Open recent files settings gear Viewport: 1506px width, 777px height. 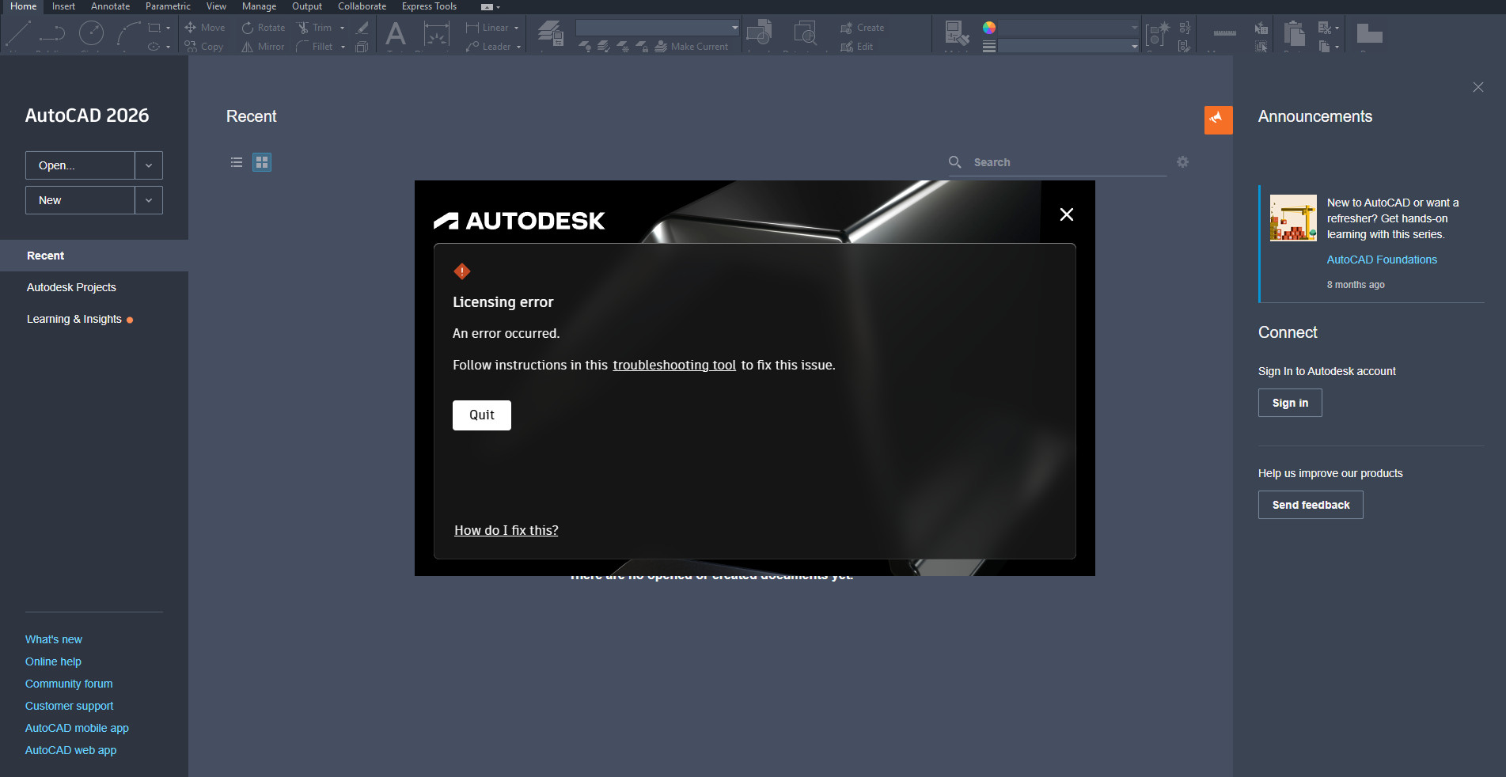click(1182, 162)
